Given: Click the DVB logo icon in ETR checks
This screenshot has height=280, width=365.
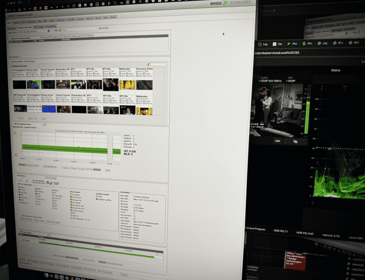Looking at the screenshot, I should click(56, 183).
